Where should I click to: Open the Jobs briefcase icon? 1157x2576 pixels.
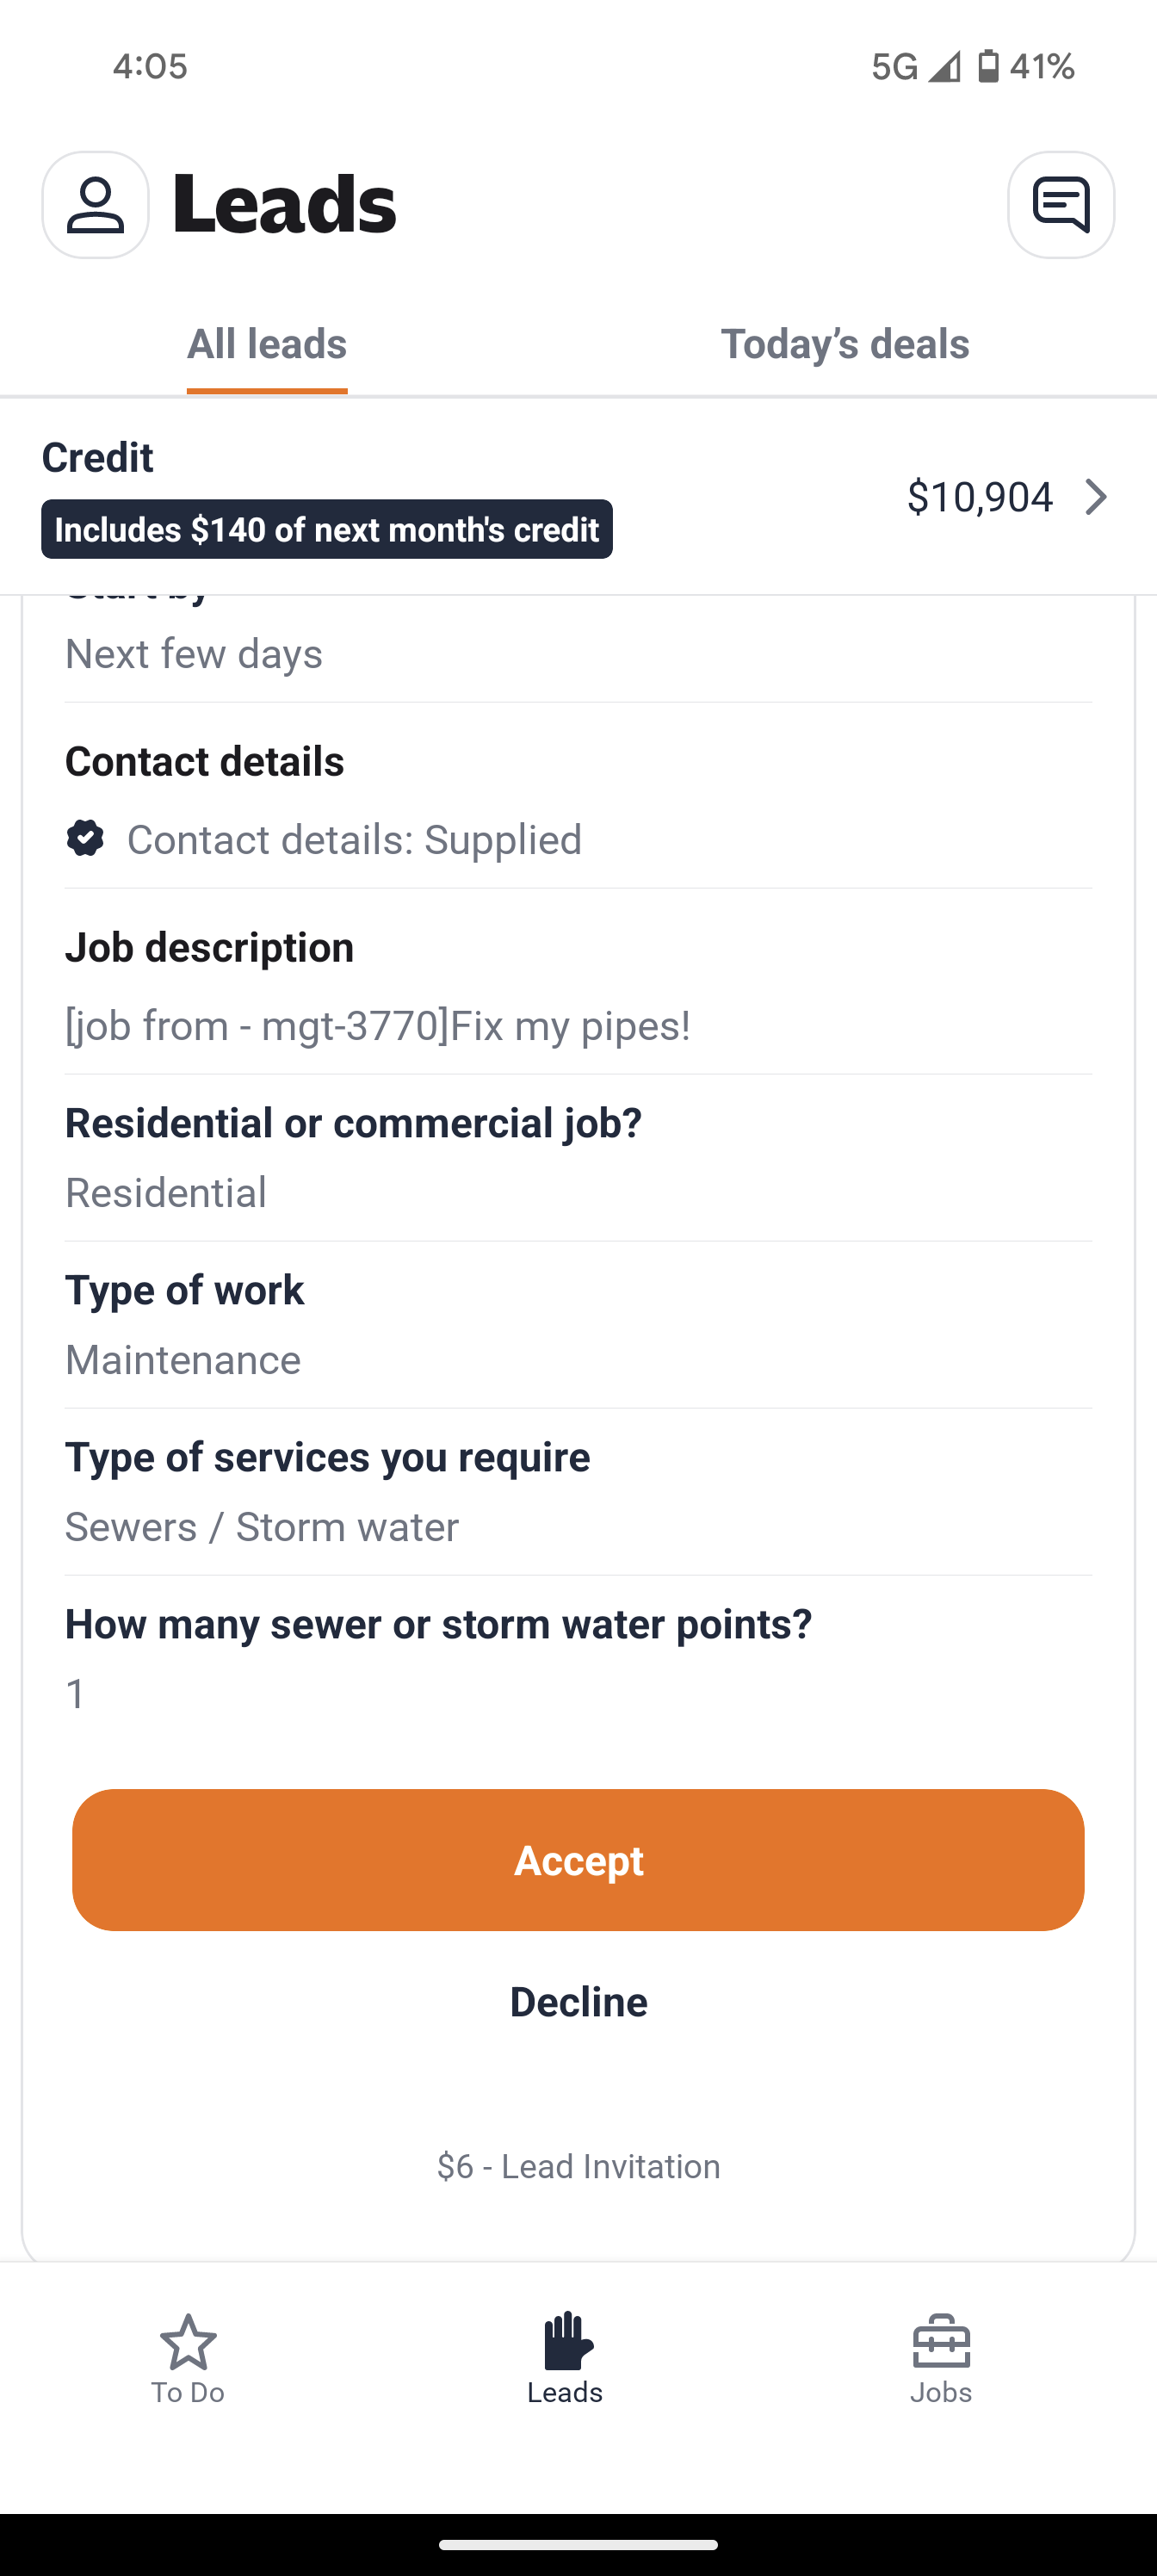pos(941,2342)
